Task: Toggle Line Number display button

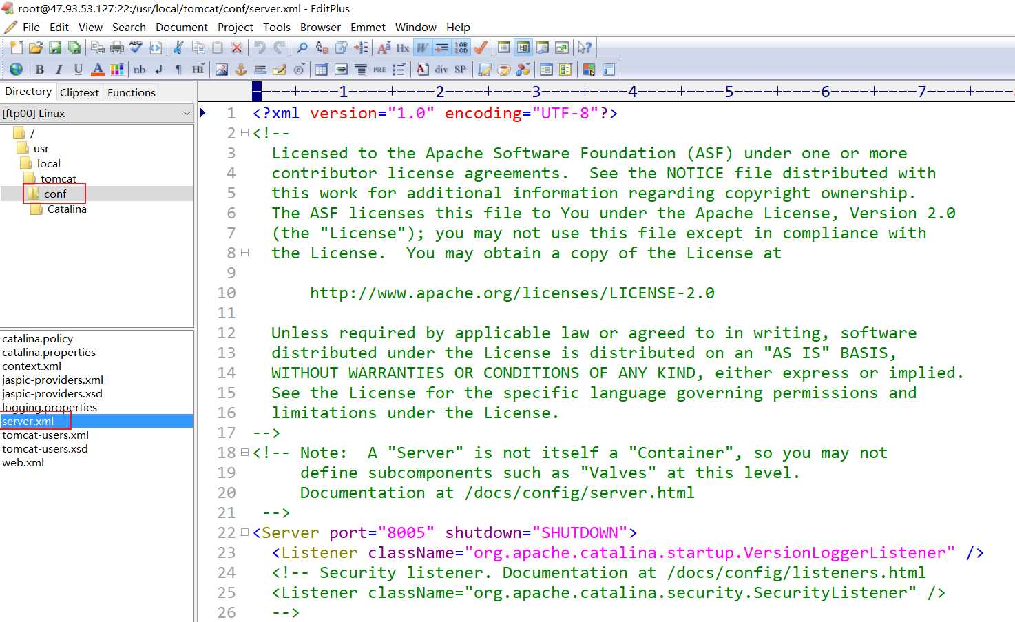Action: pos(461,48)
